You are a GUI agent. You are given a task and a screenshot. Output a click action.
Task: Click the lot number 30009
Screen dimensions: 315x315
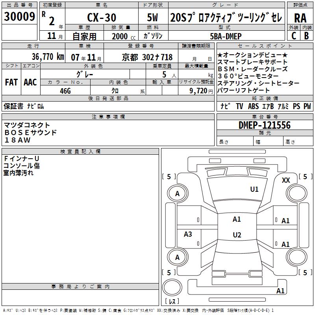(19, 16)
